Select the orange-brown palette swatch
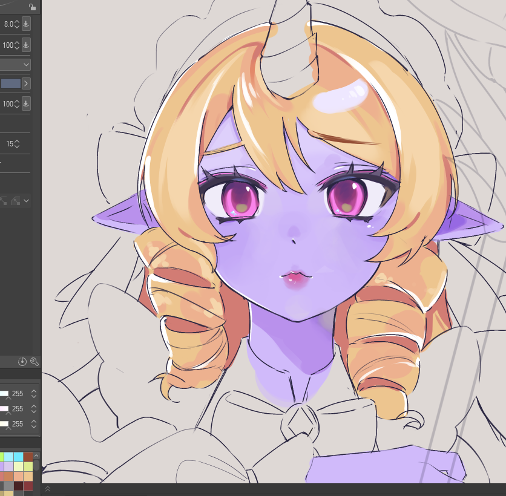Viewport: 506px width, 496px height. pos(8,476)
